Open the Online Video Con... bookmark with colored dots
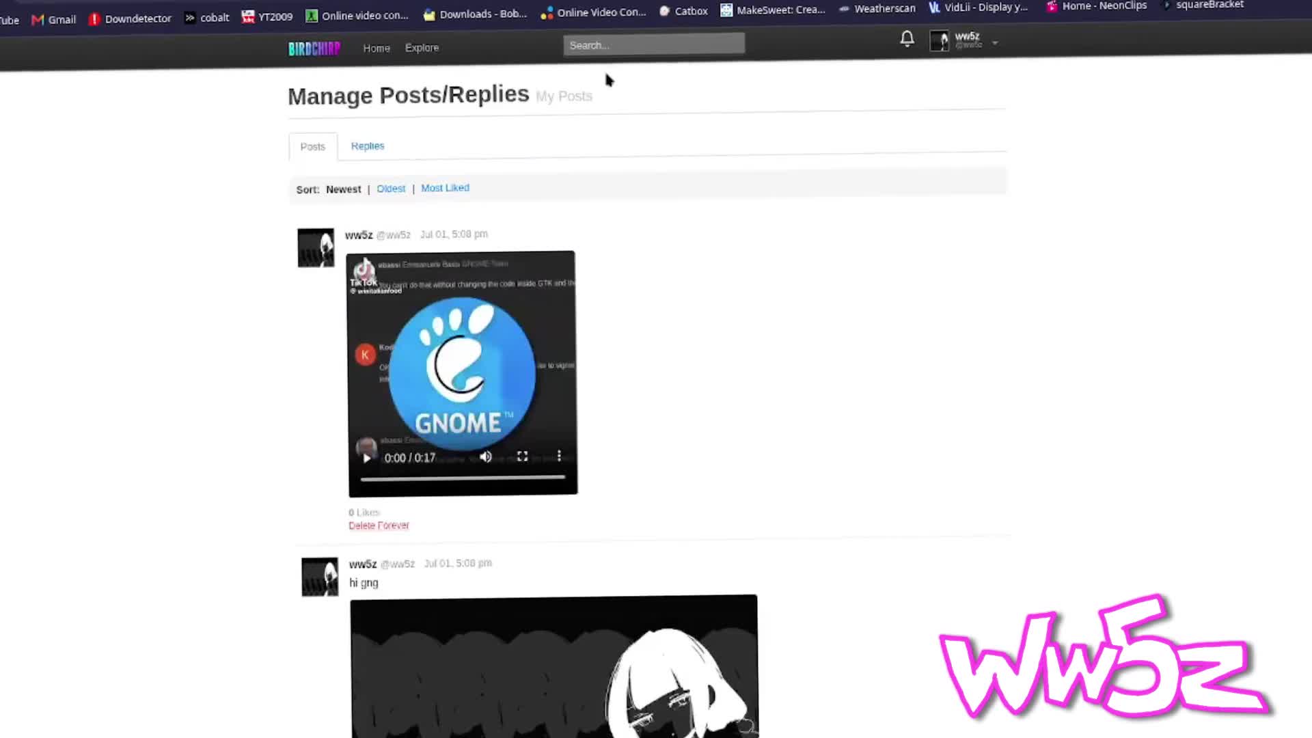 (x=593, y=12)
